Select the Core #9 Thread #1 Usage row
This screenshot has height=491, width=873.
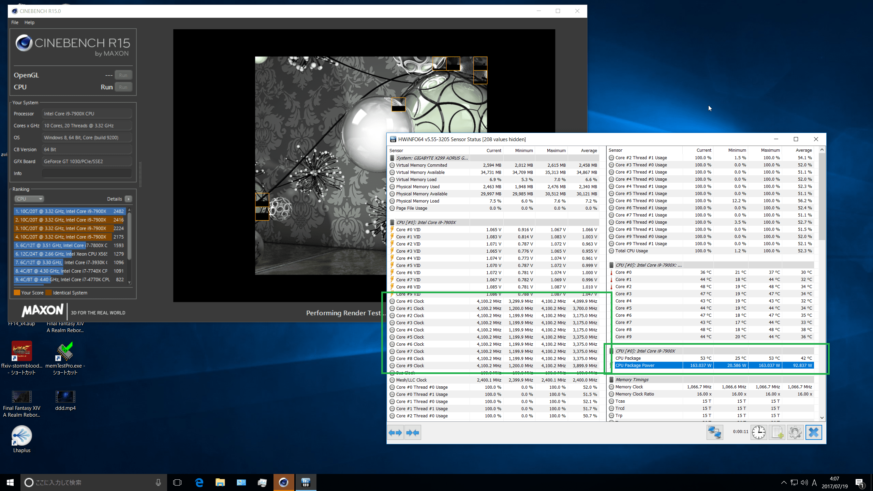tap(711, 243)
